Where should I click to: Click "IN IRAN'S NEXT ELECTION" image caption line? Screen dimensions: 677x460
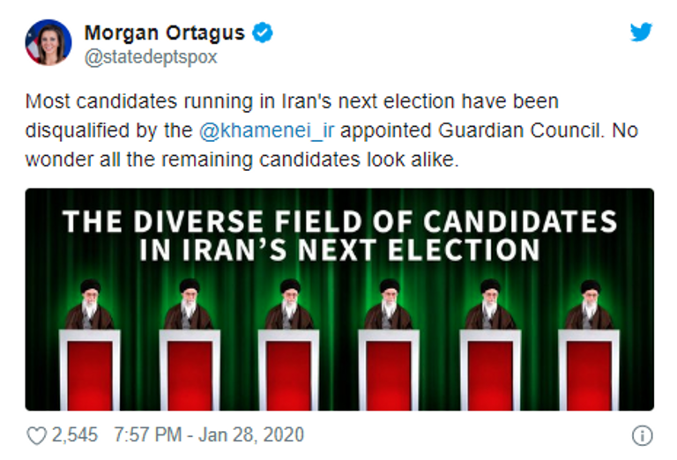(339, 249)
